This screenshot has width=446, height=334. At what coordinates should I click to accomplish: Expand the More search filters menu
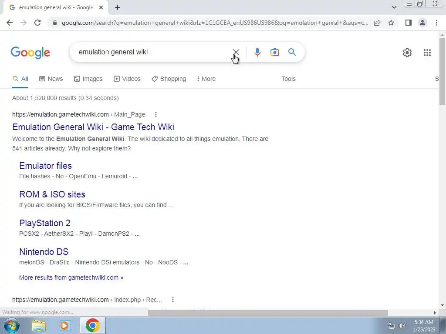[206, 79]
